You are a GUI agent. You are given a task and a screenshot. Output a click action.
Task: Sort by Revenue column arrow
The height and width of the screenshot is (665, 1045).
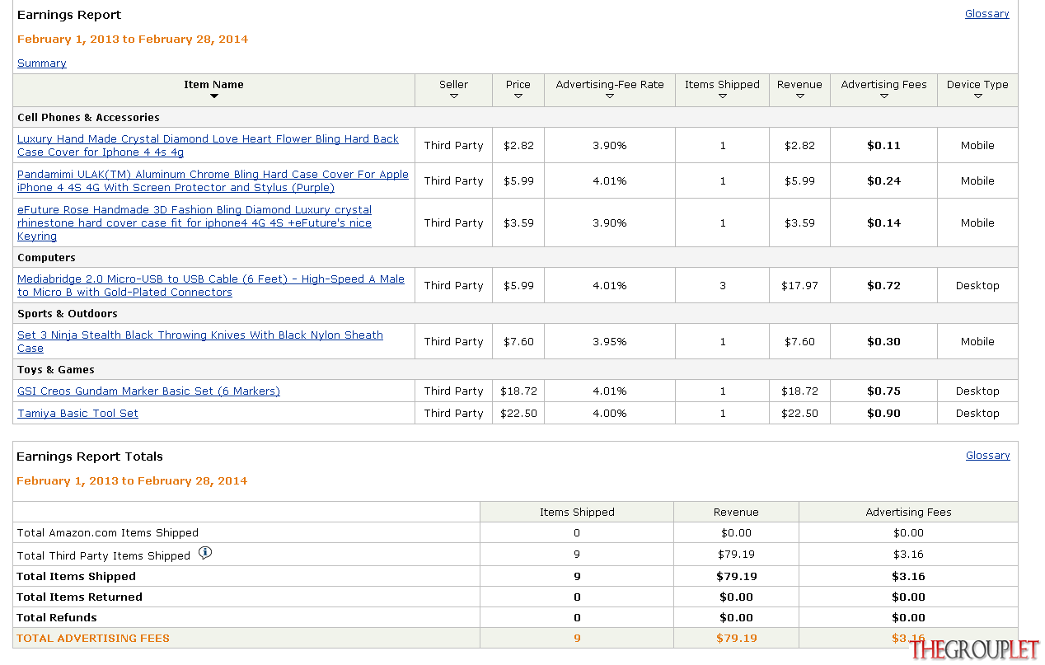799,96
